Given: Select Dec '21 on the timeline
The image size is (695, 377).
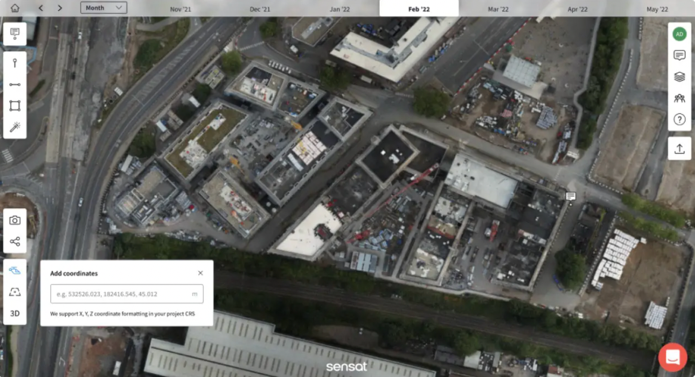Looking at the screenshot, I should click(x=260, y=9).
